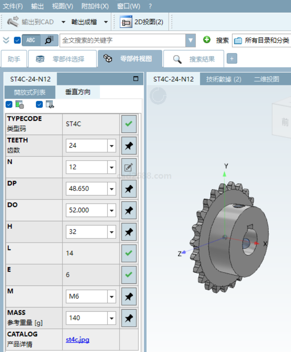
Task: Uncheck the second checkbox above the parameter table
Action: [x=39, y=104]
